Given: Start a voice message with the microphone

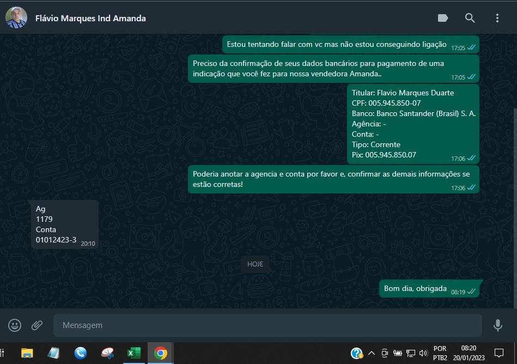Looking at the screenshot, I should (x=497, y=325).
